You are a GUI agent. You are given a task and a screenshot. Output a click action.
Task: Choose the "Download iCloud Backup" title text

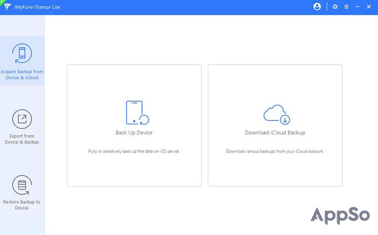click(275, 133)
